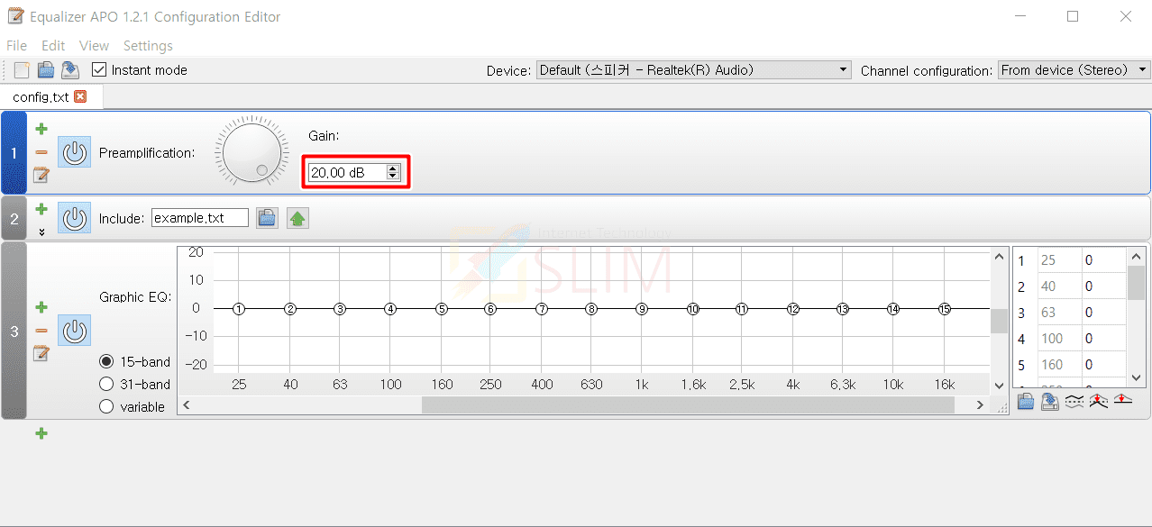Image resolution: width=1152 pixels, height=527 pixels.
Task: Normalize the Graphic EQ response
Action: pyautogui.click(x=1098, y=402)
